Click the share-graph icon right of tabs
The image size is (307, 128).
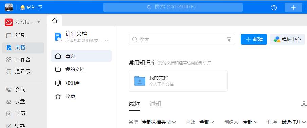click(x=304, y=104)
